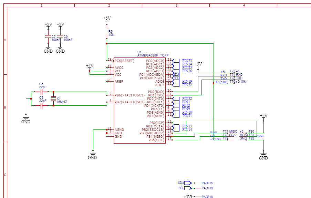Select the PIN19 net label
311x198 pixels.
point(187,81)
